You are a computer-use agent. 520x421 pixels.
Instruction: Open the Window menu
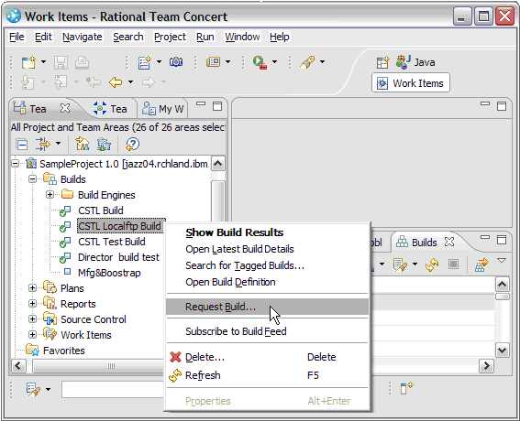[x=242, y=37]
